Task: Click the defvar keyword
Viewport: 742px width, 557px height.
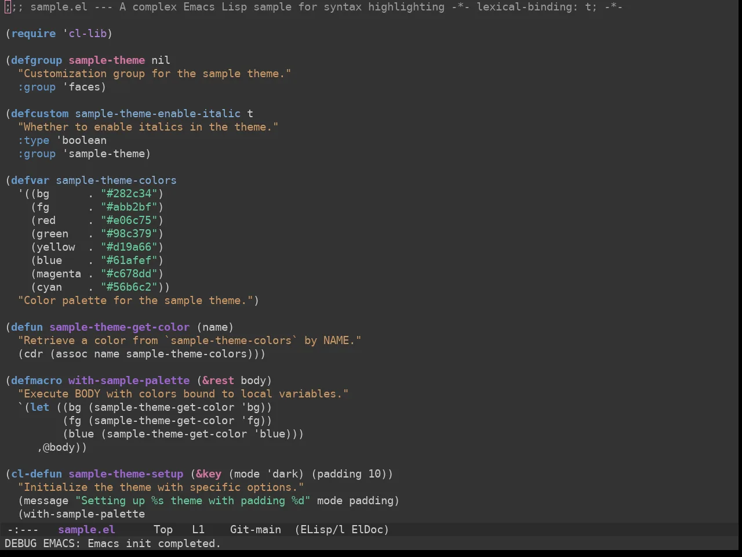Action: [x=30, y=180]
